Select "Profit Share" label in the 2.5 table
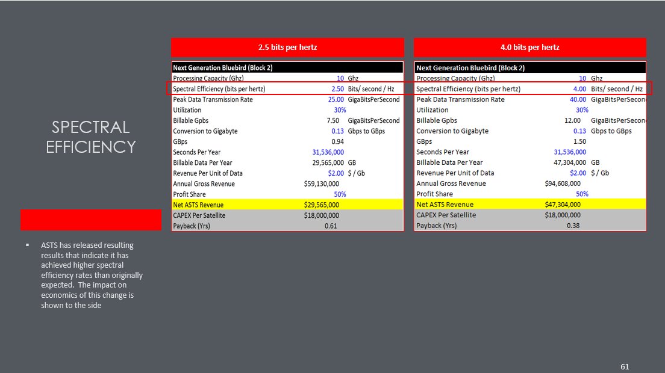 [189, 194]
